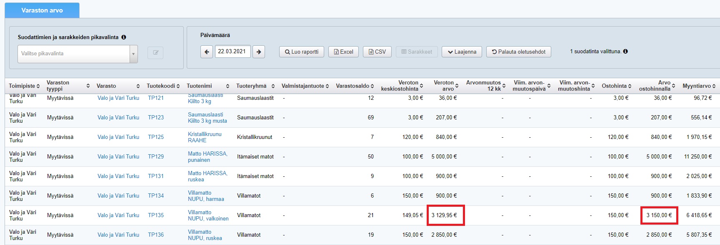The width and height of the screenshot is (720, 245).
Task: Sort by Myyntiarvo column arrows
Action: pyautogui.click(x=714, y=86)
